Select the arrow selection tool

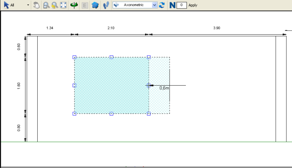(x=6, y=5)
